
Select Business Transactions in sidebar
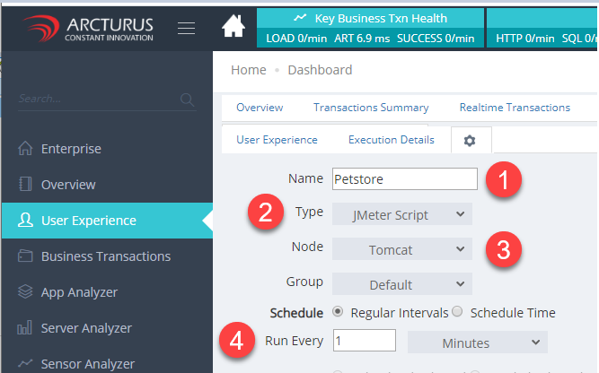click(x=105, y=256)
